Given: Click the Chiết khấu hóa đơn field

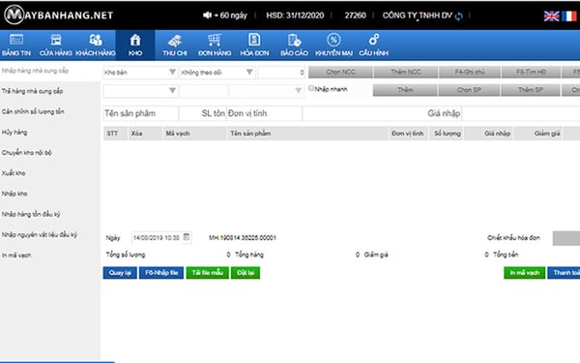Looking at the screenshot, I should [x=566, y=238].
